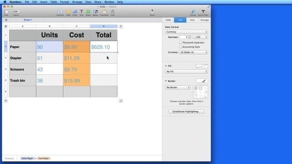Click the add-column handle right of column D
Screen dimensions: 292x164
pos(120,26)
